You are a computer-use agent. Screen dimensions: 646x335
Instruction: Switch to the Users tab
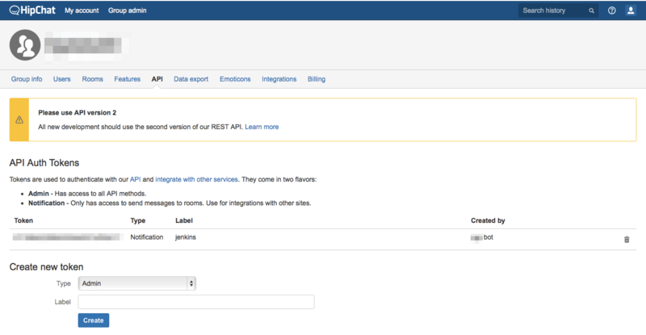click(x=62, y=79)
